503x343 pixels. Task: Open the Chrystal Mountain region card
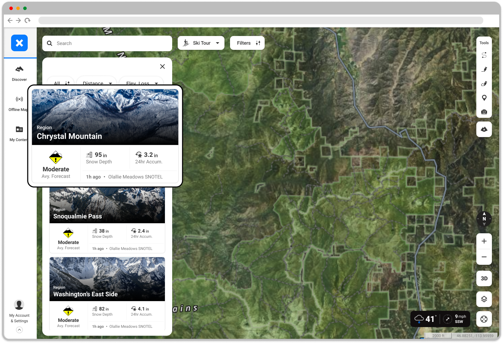(105, 136)
